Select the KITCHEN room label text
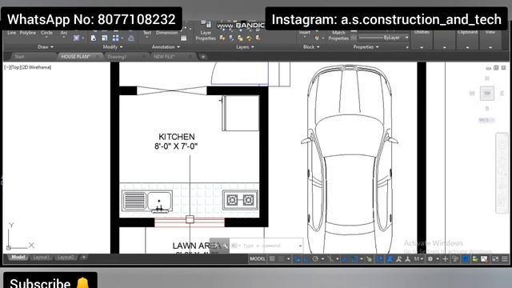Image resolution: width=512 pixels, height=288 pixels. (x=177, y=137)
